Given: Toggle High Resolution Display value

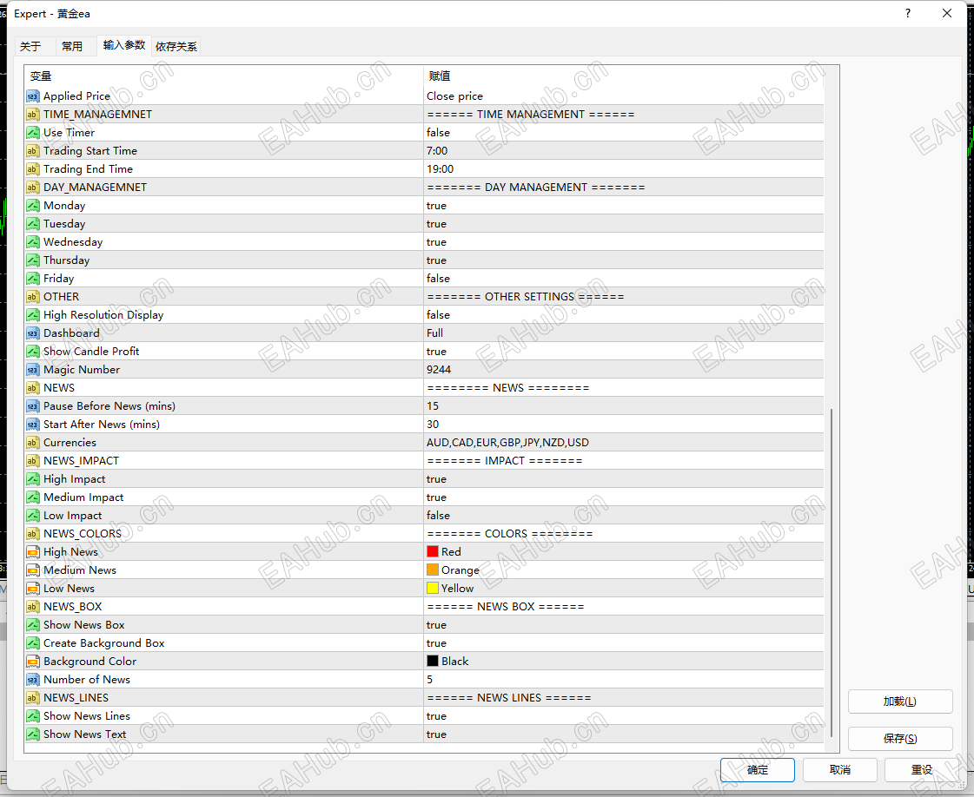Looking at the screenshot, I should pyautogui.click(x=624, y=314).
